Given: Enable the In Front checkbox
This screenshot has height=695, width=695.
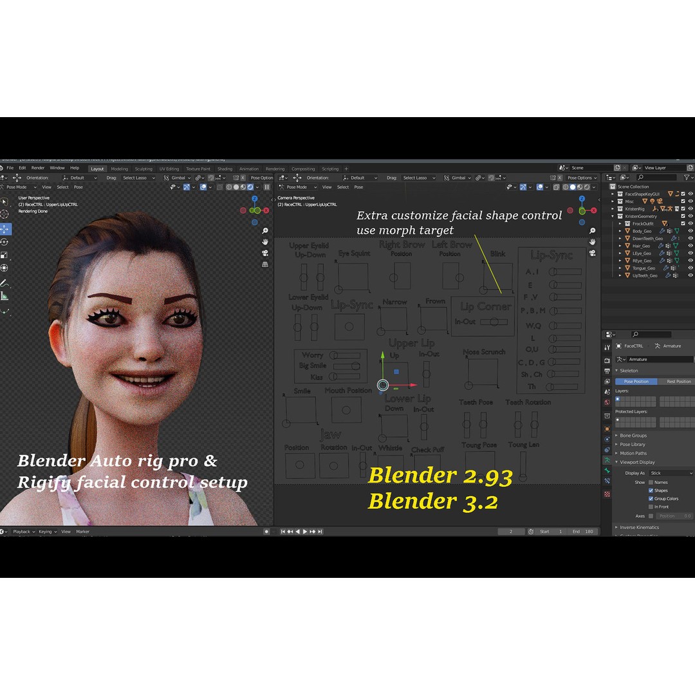Looking at the screenshot, I should coord(651,506).
